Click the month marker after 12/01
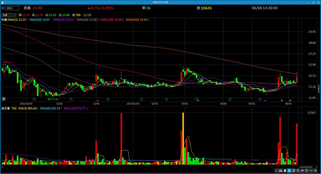The width and height of the screenshot is (321, 174). click(x=108, y=99)
